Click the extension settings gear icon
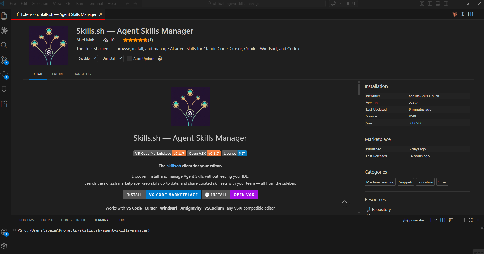The width and height of the screenshot is (484, 254). click(160, 58)
